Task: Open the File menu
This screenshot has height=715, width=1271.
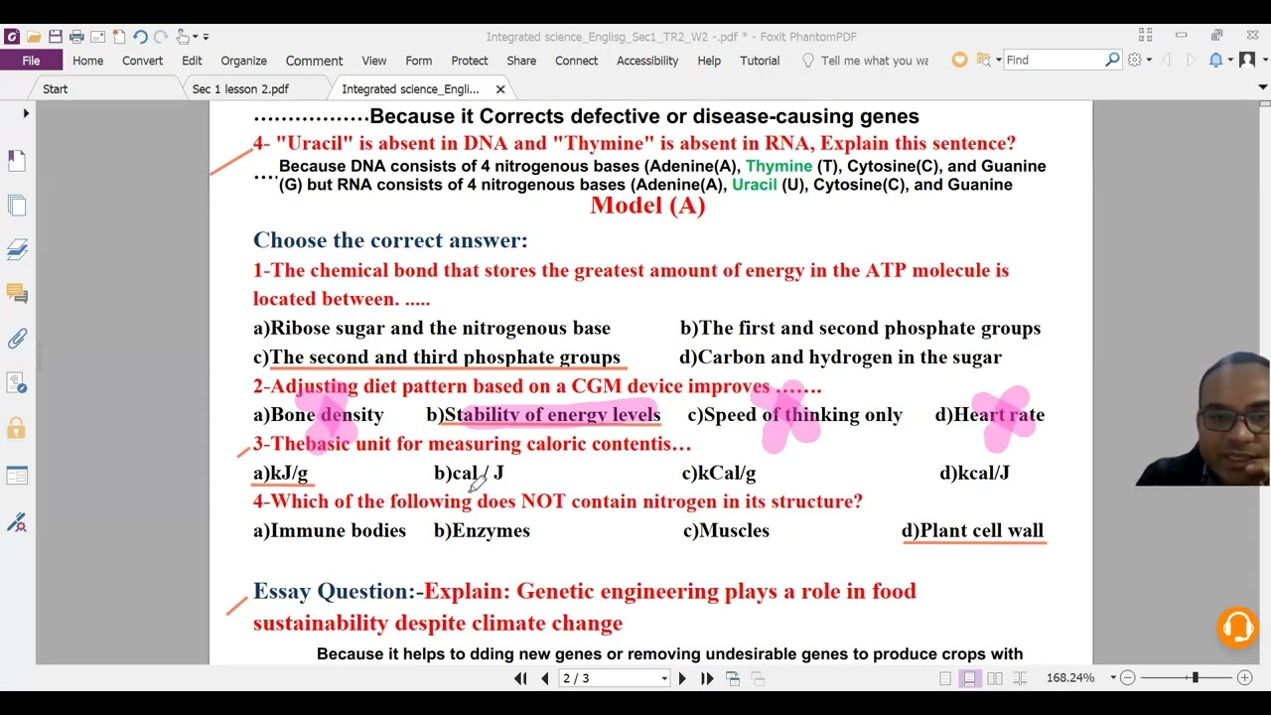Action: (x=31, y=61)
